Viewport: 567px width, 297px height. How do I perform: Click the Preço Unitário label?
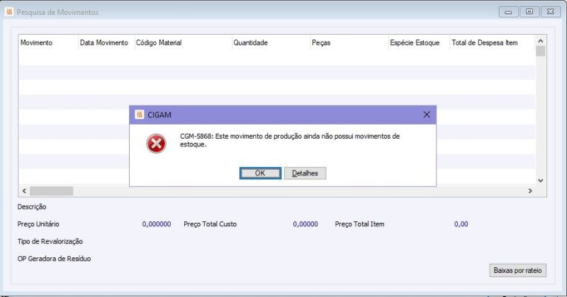pos(38,224)
